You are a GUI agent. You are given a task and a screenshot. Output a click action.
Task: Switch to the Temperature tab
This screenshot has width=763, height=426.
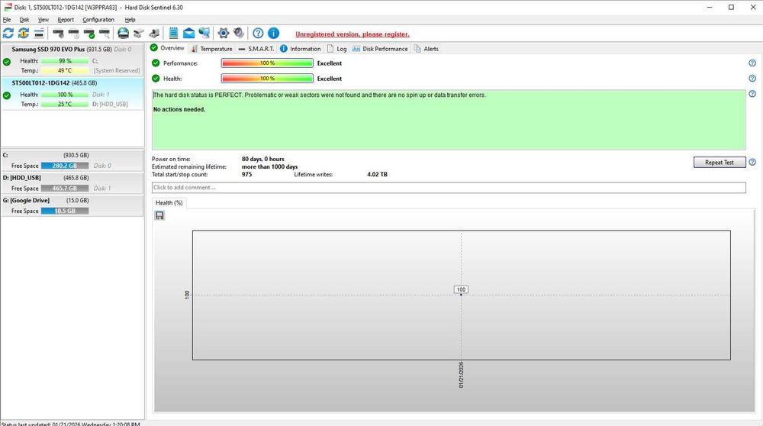point(211,49)
